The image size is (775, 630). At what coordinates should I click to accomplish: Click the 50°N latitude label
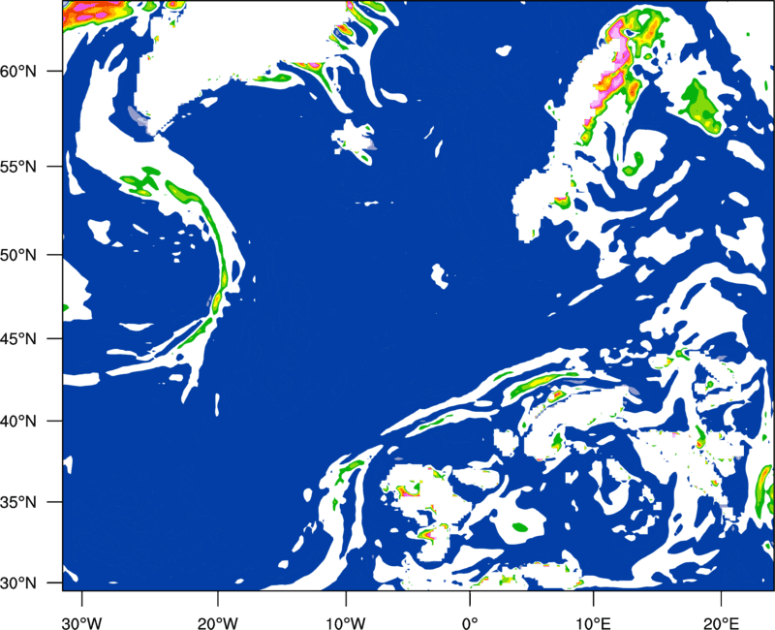(18, 255)
